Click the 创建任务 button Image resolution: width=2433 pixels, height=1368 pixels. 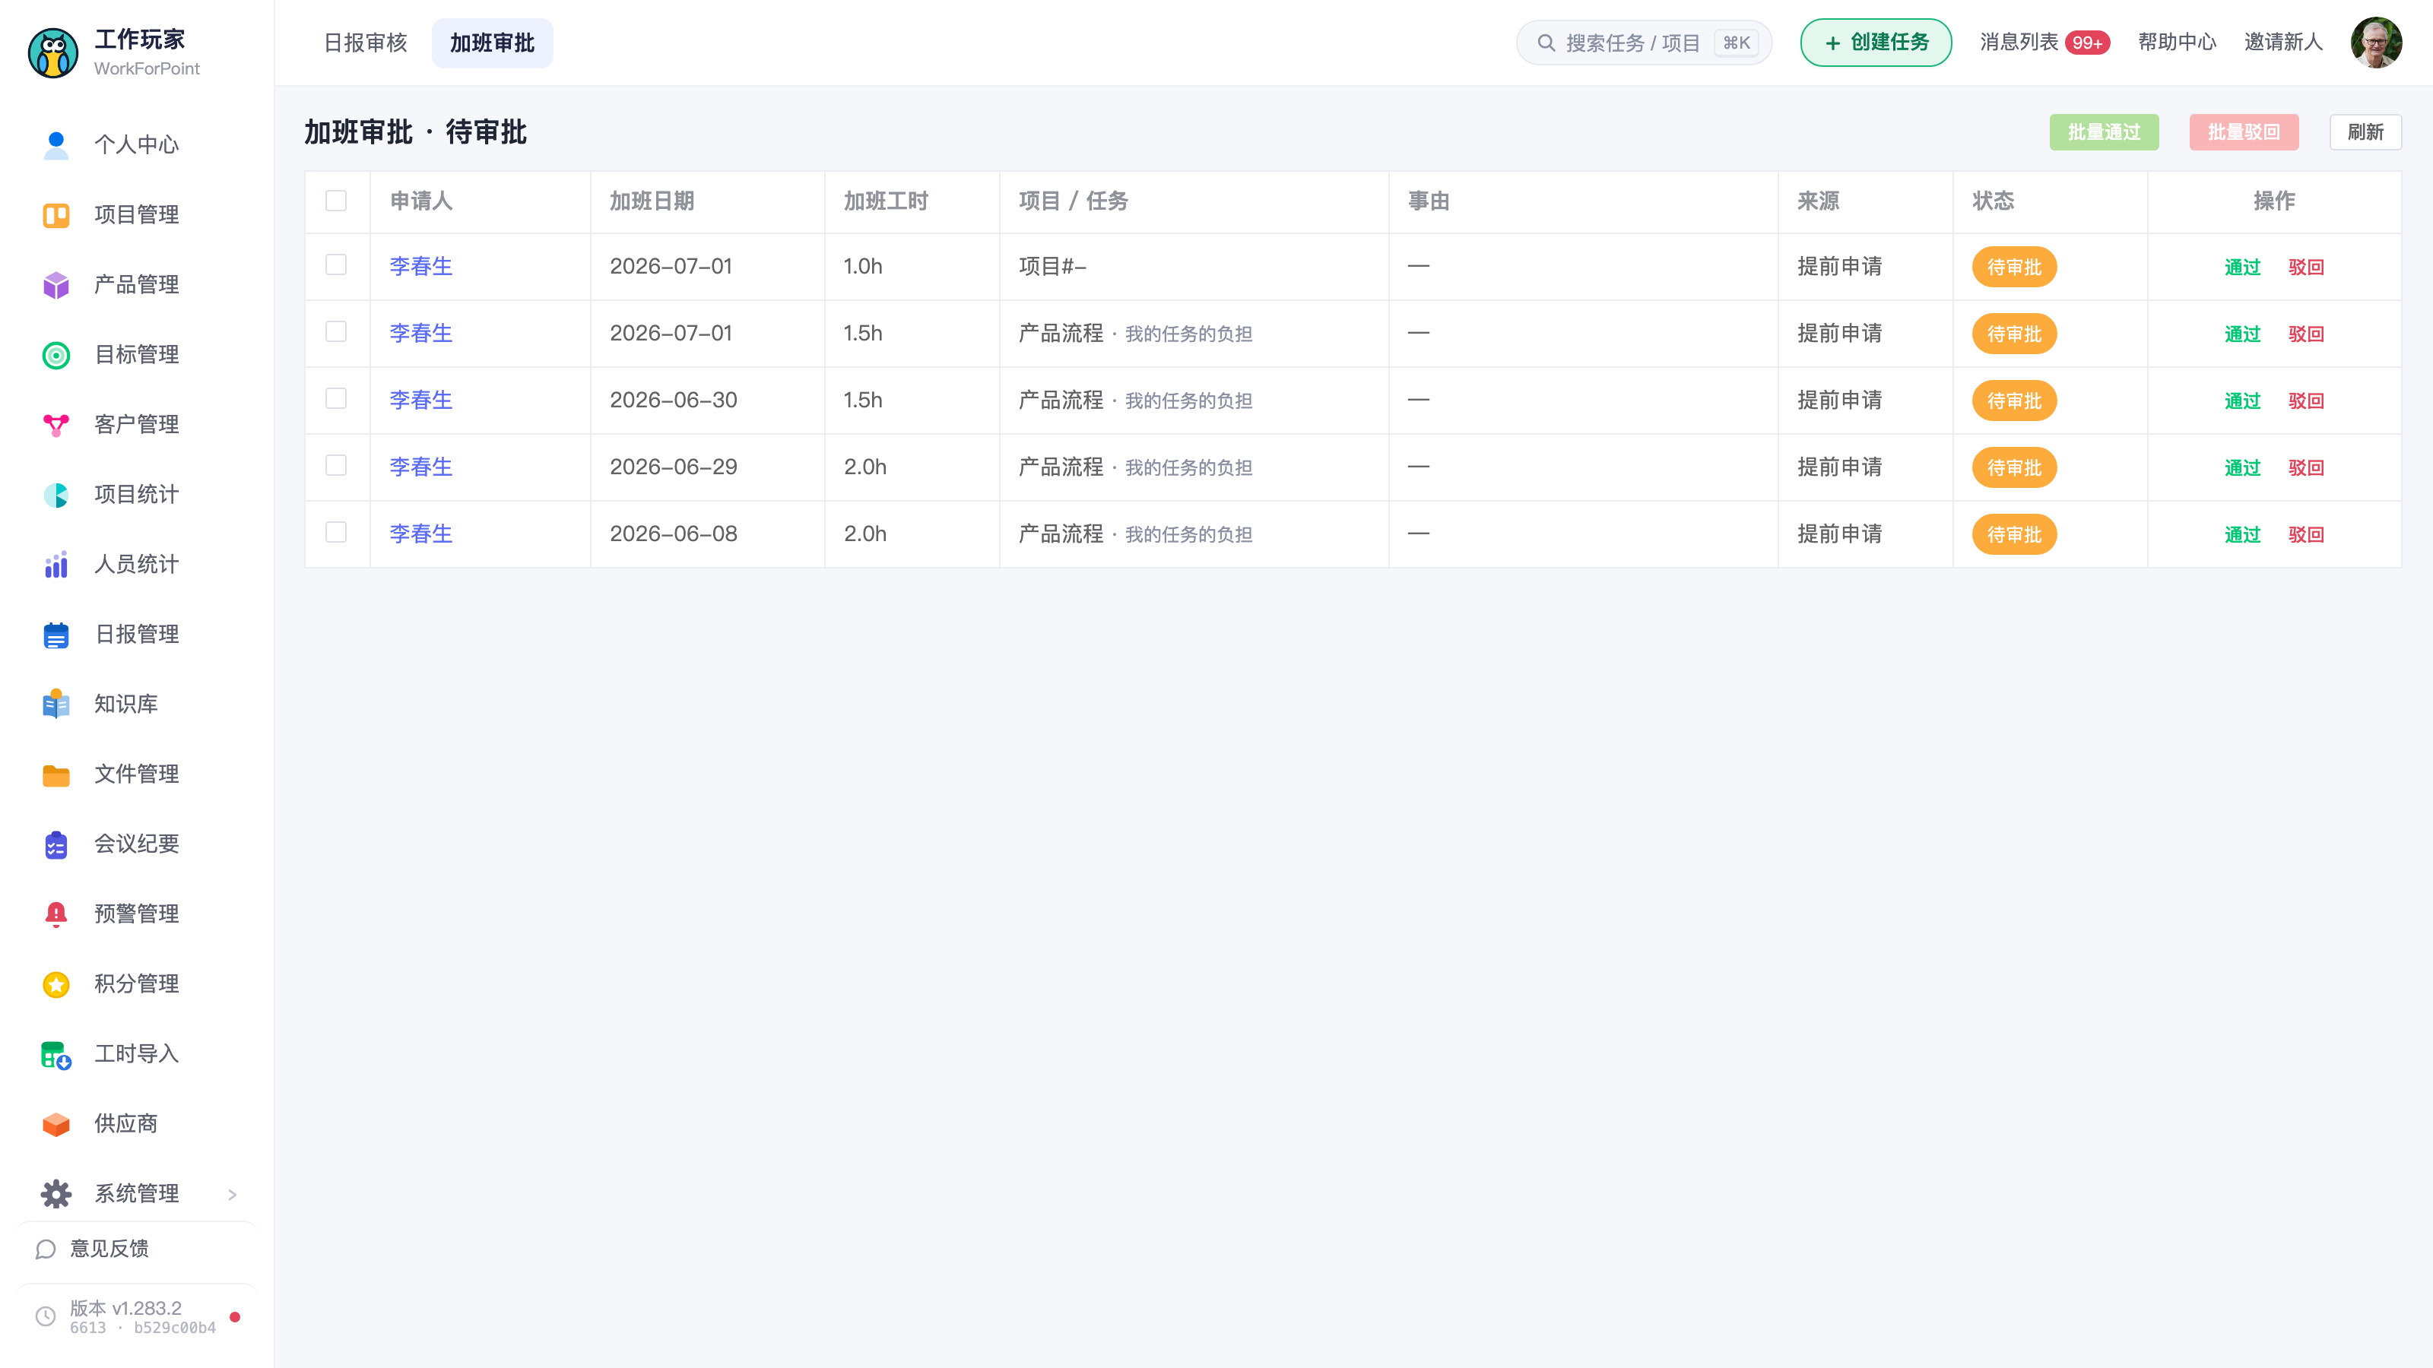point(1876,43)
